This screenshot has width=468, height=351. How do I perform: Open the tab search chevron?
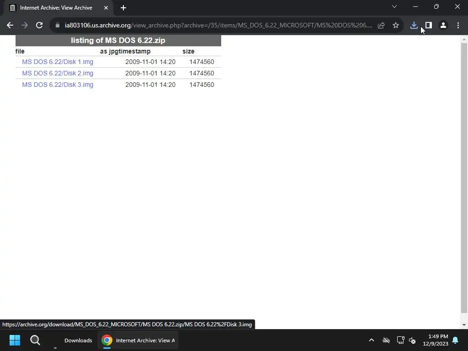tap(394, 6)
